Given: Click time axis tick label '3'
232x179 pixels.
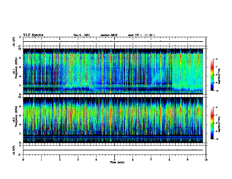Looking at the screenshot, I should pos(78,160).
